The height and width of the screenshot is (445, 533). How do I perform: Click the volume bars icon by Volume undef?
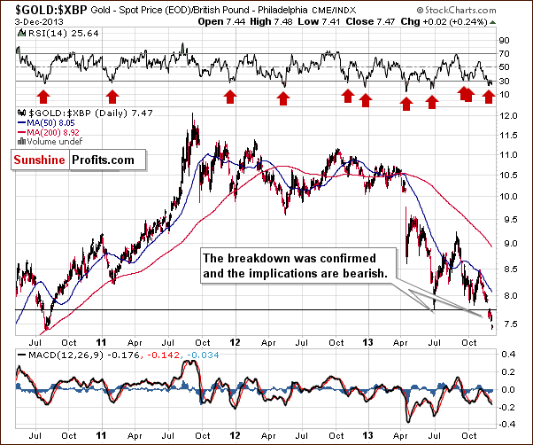click(22, 141)
